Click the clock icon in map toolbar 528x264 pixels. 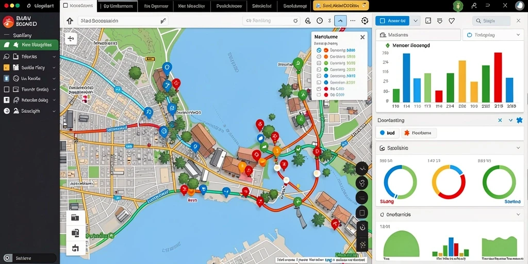pos(320,21)
